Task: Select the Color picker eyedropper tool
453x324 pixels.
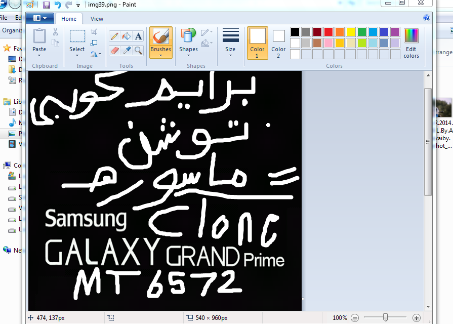Action: click(126, 51)
